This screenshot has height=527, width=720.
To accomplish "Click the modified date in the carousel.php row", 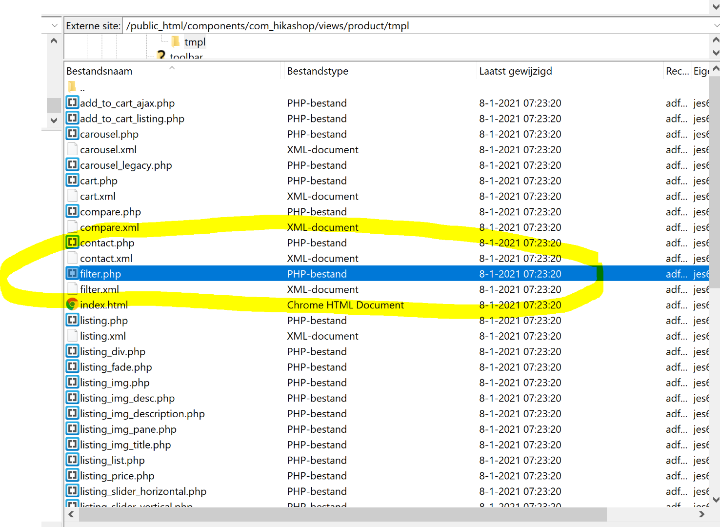I will point(520,134).
